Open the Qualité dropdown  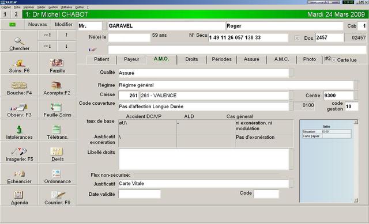(291, 73)
